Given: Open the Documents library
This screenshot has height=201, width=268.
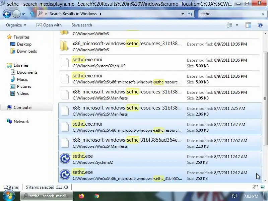Looking at the screenshot, I should [x=27, y=72].
